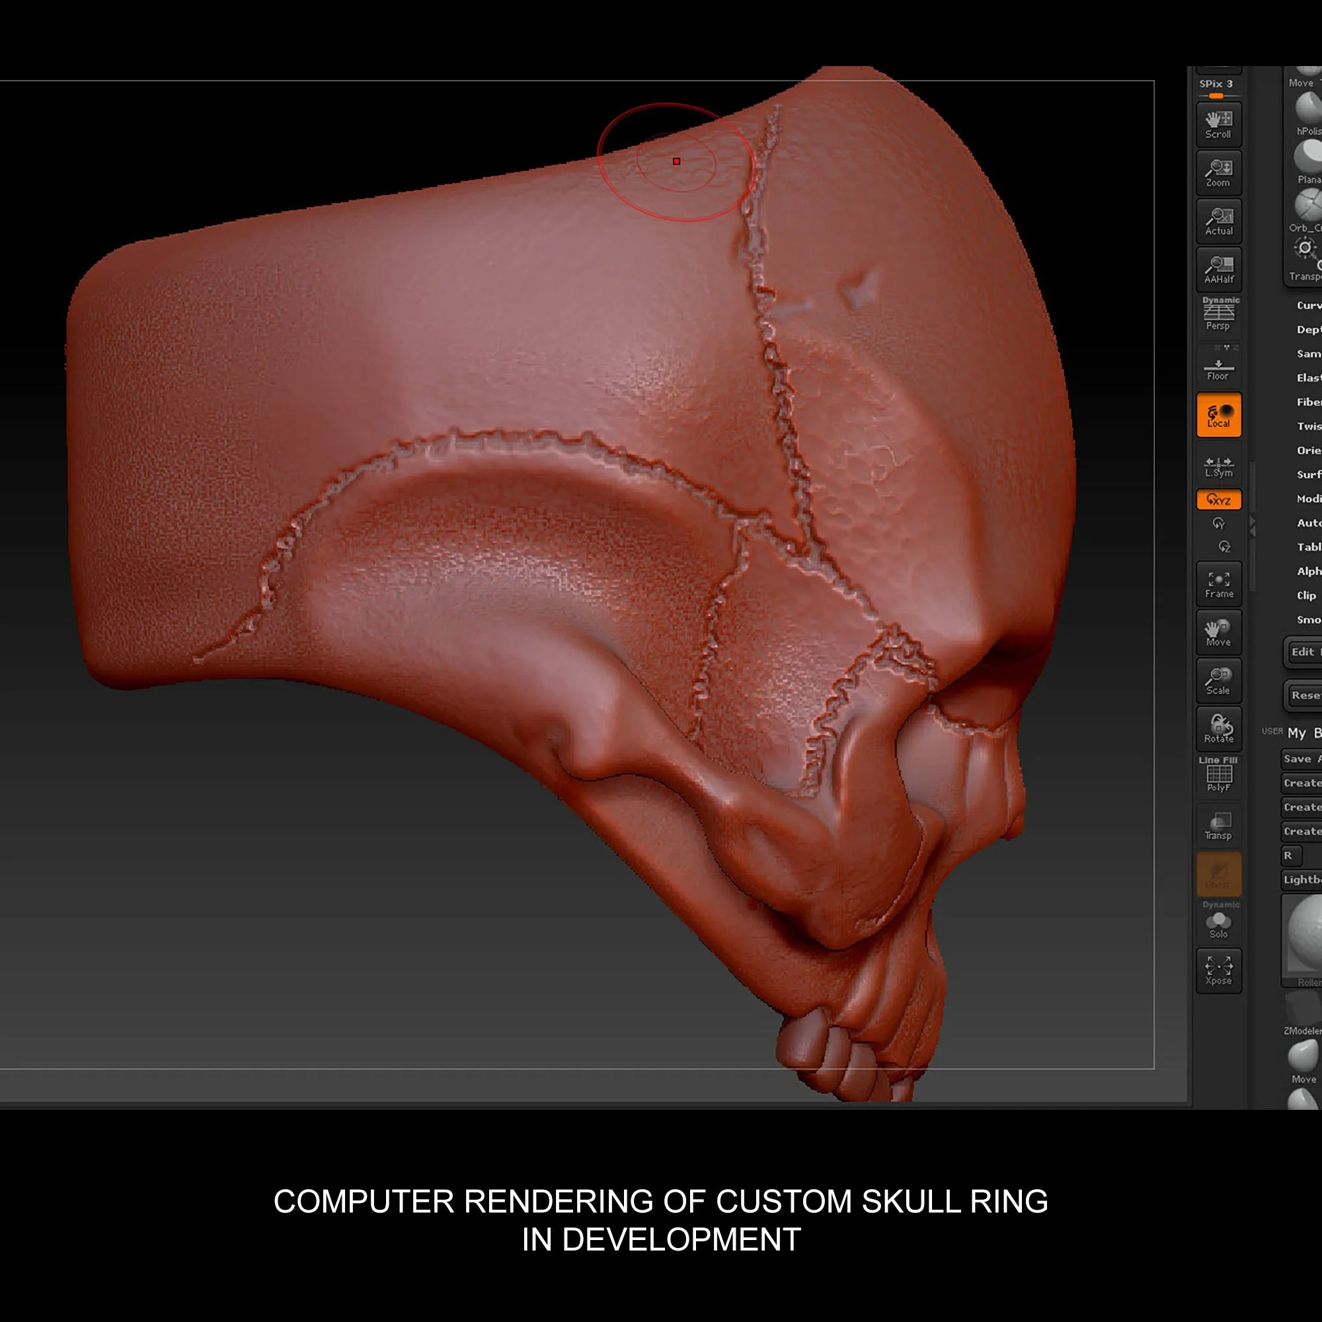Toggle the Floor grid display
Viewport: 1322px width, 1322px height.
(x=1219, y=366)
